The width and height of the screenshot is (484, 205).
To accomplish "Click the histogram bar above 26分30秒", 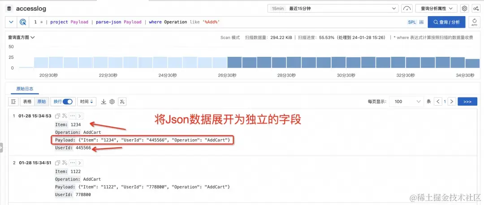I will coord(234,62).
